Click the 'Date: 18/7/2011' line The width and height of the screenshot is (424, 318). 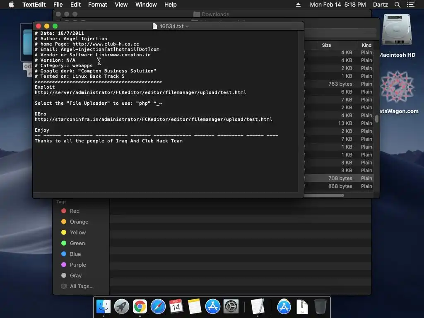click(x=59, y=33)
